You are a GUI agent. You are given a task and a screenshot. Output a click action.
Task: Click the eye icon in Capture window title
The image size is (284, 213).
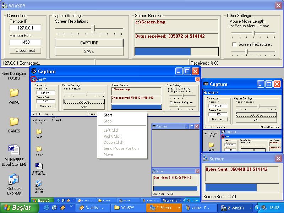coord(34,71)
